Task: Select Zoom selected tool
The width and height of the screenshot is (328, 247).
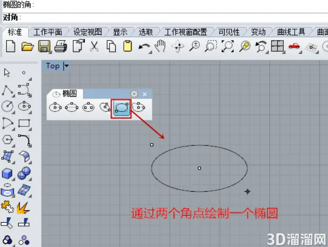Action: pos(245,46)
